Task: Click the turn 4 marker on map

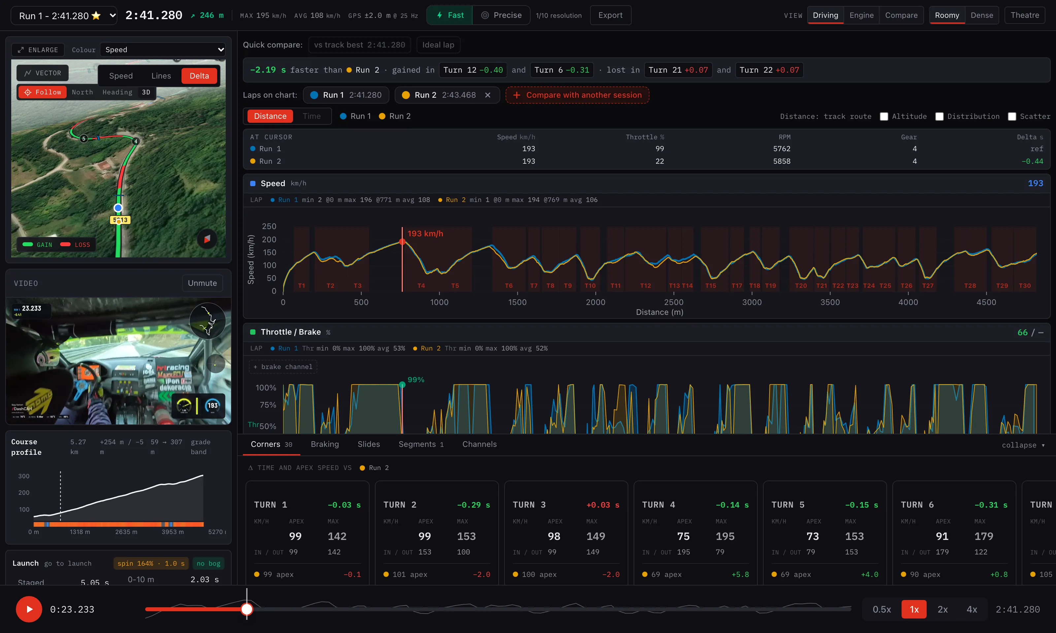Action: pos(136,141)
